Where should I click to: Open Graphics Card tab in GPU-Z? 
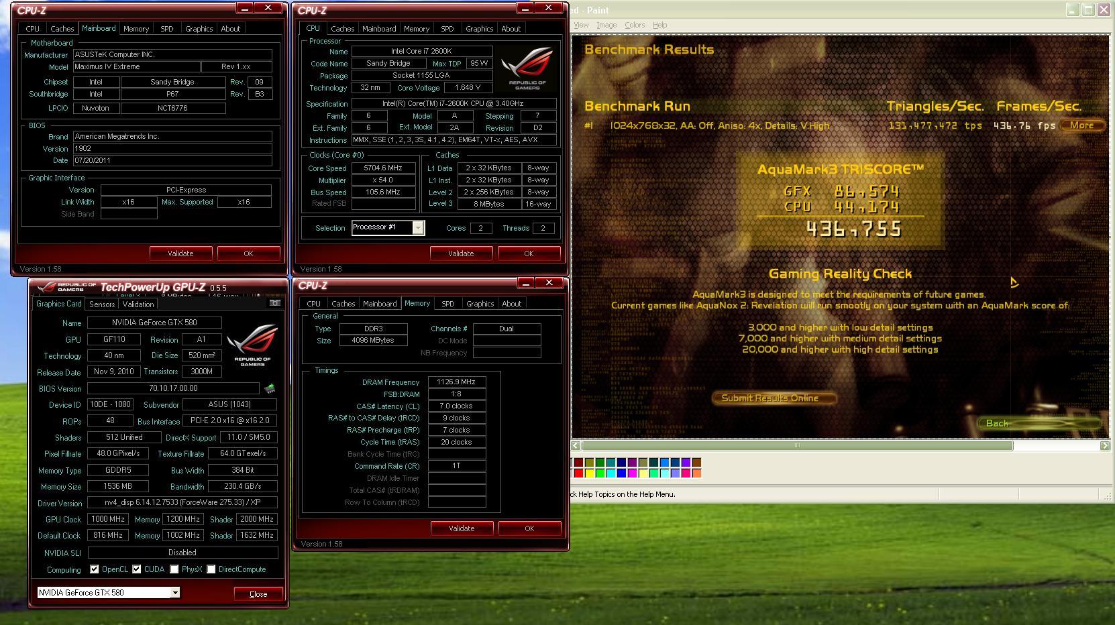pyautogui.click(x=59, y=304)
